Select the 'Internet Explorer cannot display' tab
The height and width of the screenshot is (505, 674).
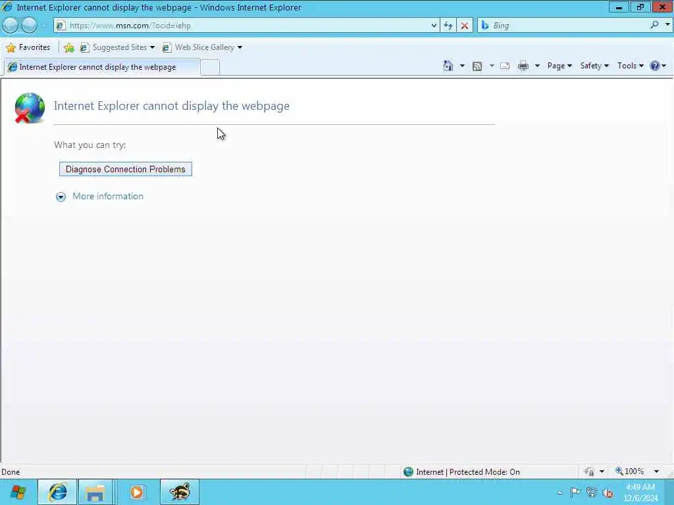(x=102, y=67)
